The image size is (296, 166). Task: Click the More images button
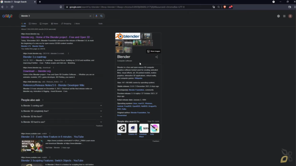tap(153, 51)
